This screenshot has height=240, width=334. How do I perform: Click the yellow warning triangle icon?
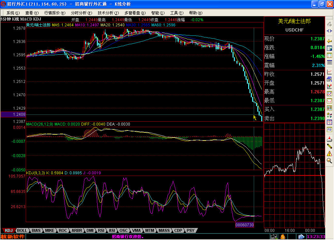[x=329, y=153]
